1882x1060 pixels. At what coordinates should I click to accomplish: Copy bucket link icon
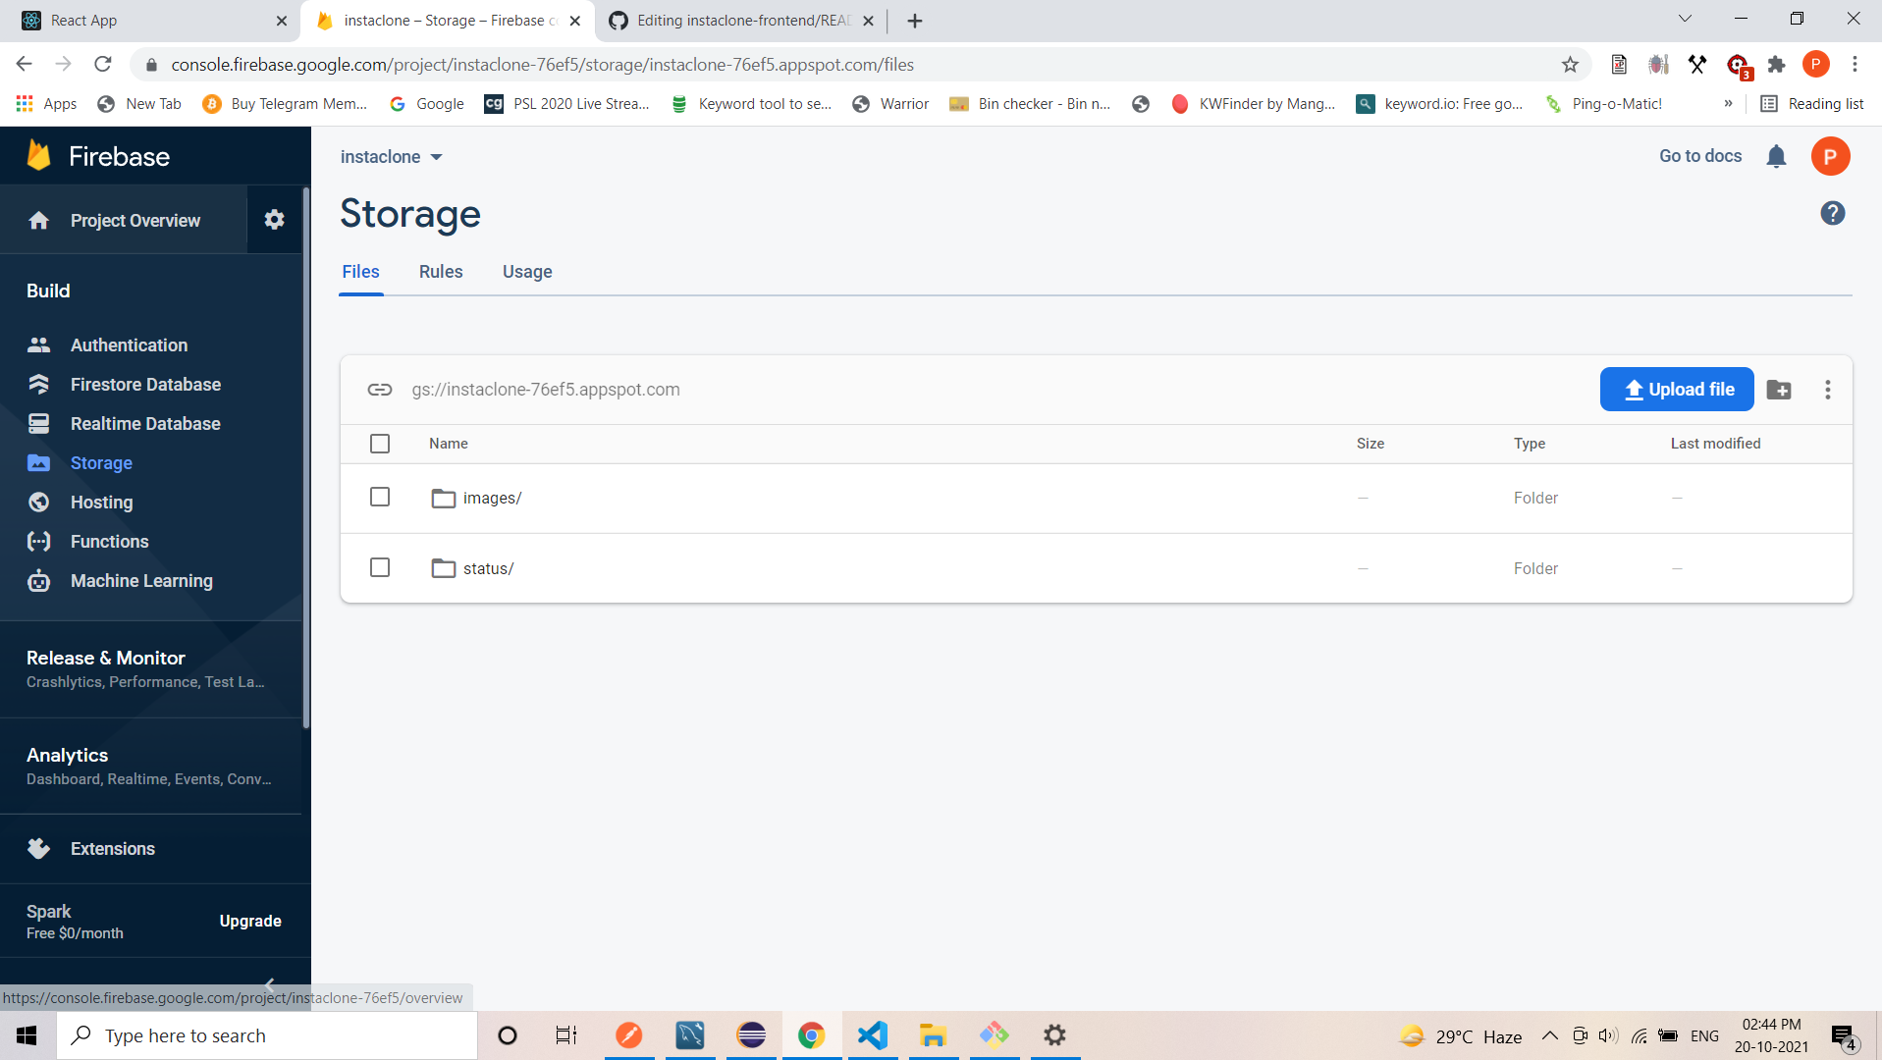tap(380, 390)
